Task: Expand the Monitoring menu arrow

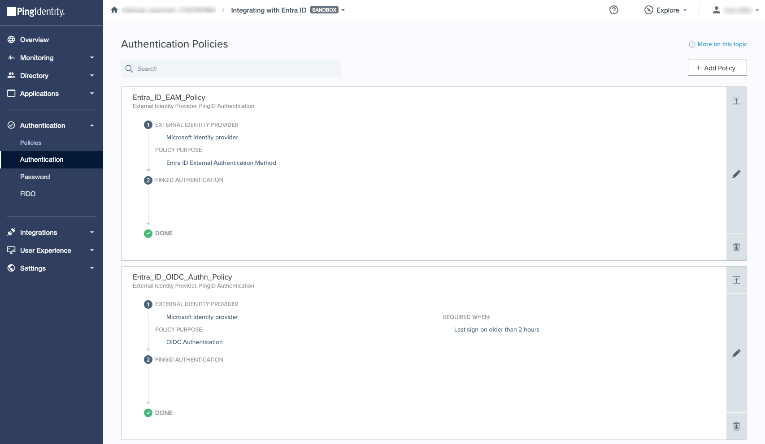Action: click(92, 57)
